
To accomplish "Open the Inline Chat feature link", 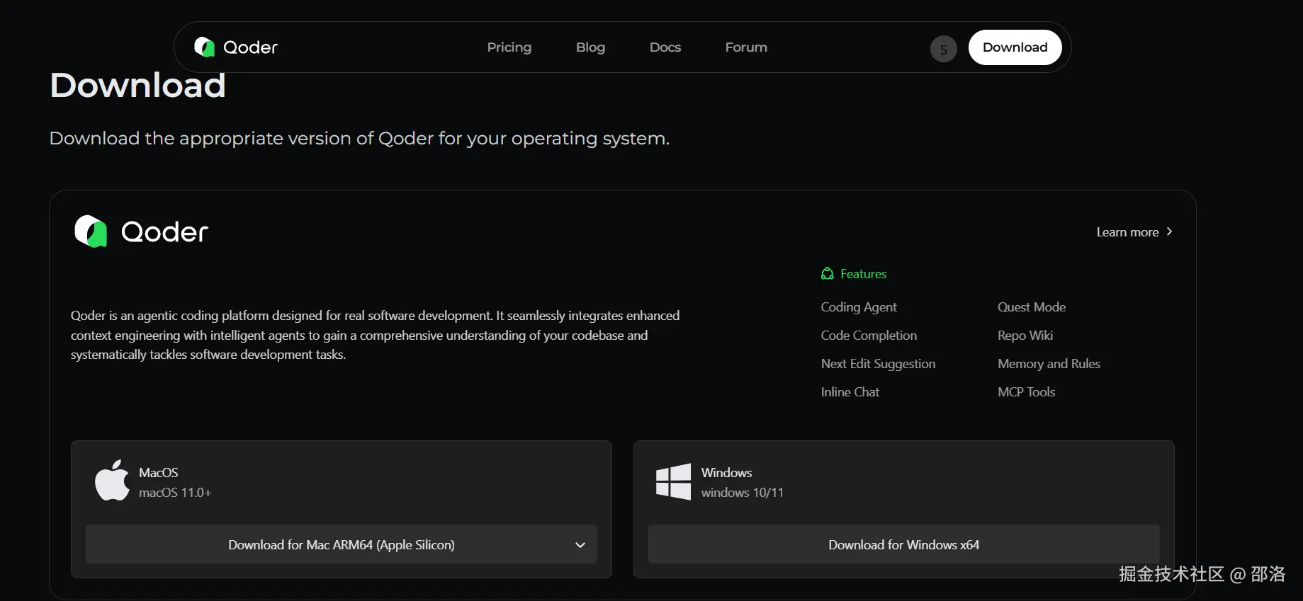I will (850, 392).
